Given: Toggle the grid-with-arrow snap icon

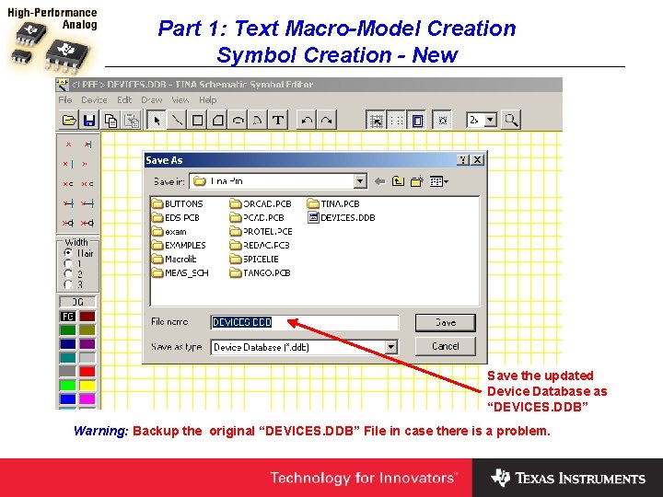Looking at the screenshot, I should 376,121.
